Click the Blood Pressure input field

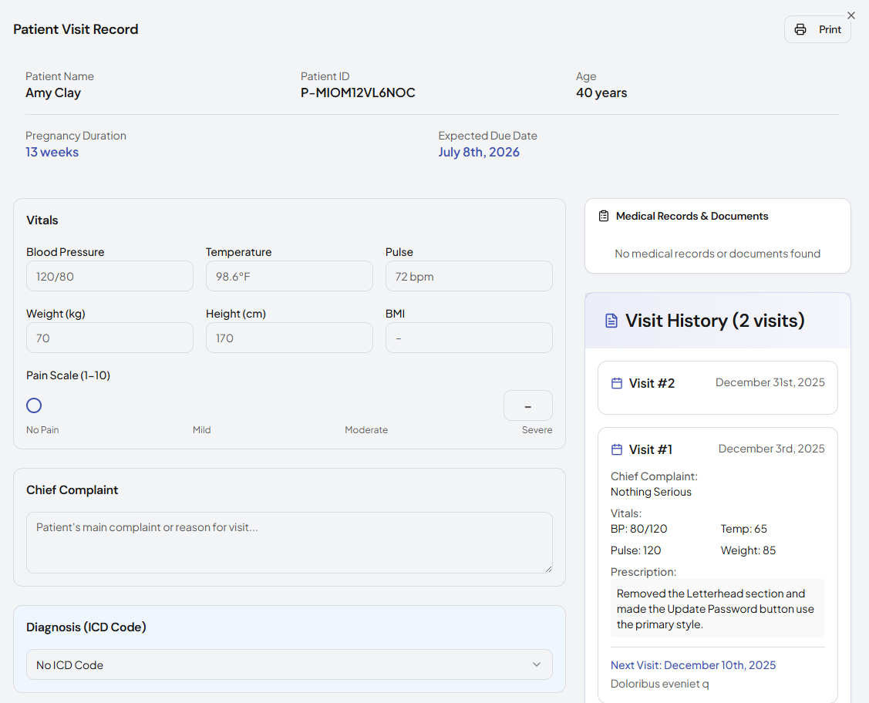tap(109, 276)
